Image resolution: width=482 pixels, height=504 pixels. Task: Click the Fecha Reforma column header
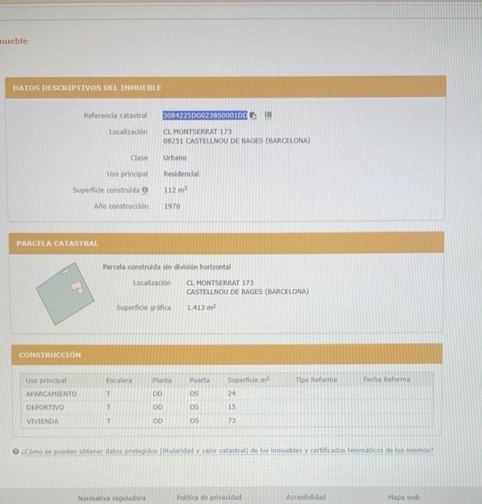(x=387, y=380)
